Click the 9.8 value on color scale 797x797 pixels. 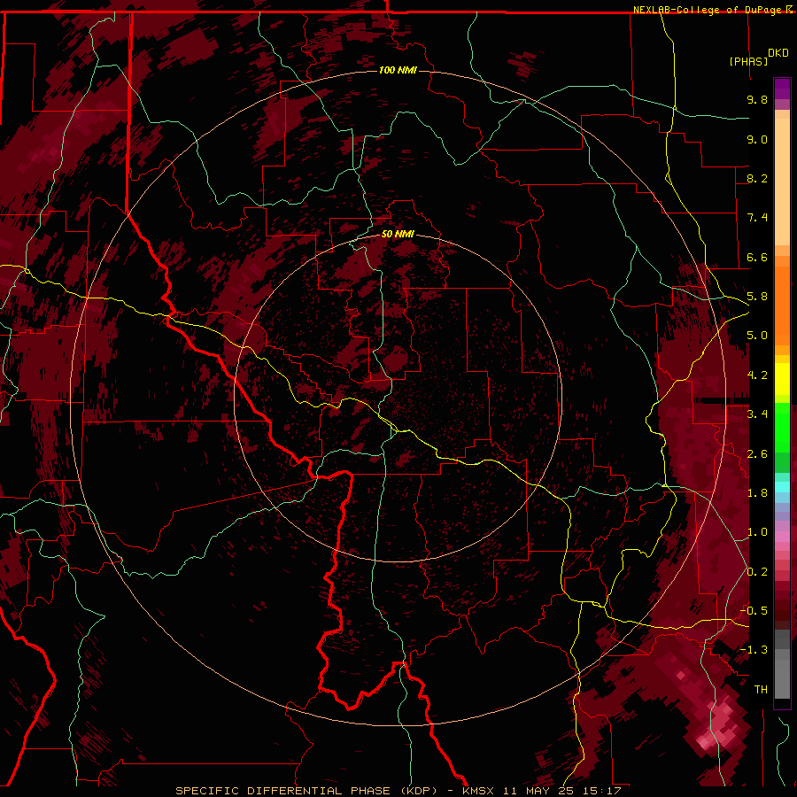[x=757, y=99]
